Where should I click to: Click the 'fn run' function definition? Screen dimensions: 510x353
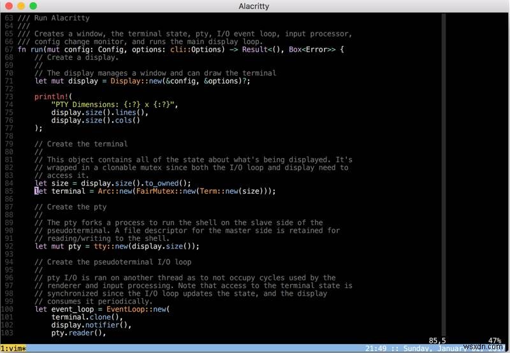(x=30, y=50)
